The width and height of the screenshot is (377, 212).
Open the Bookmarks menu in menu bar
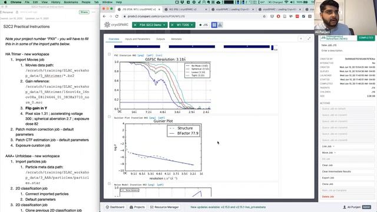[71, 2]
